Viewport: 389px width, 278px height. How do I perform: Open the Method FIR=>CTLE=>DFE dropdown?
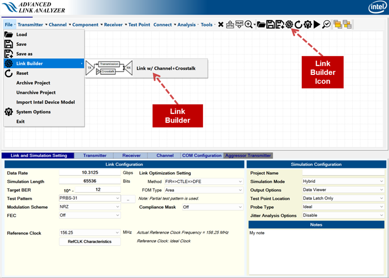click(x=204, y=182)
